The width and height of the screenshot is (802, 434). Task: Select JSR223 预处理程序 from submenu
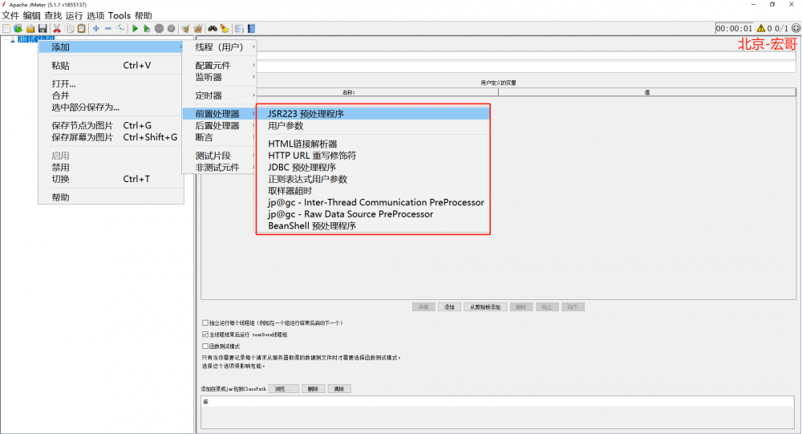373,114
